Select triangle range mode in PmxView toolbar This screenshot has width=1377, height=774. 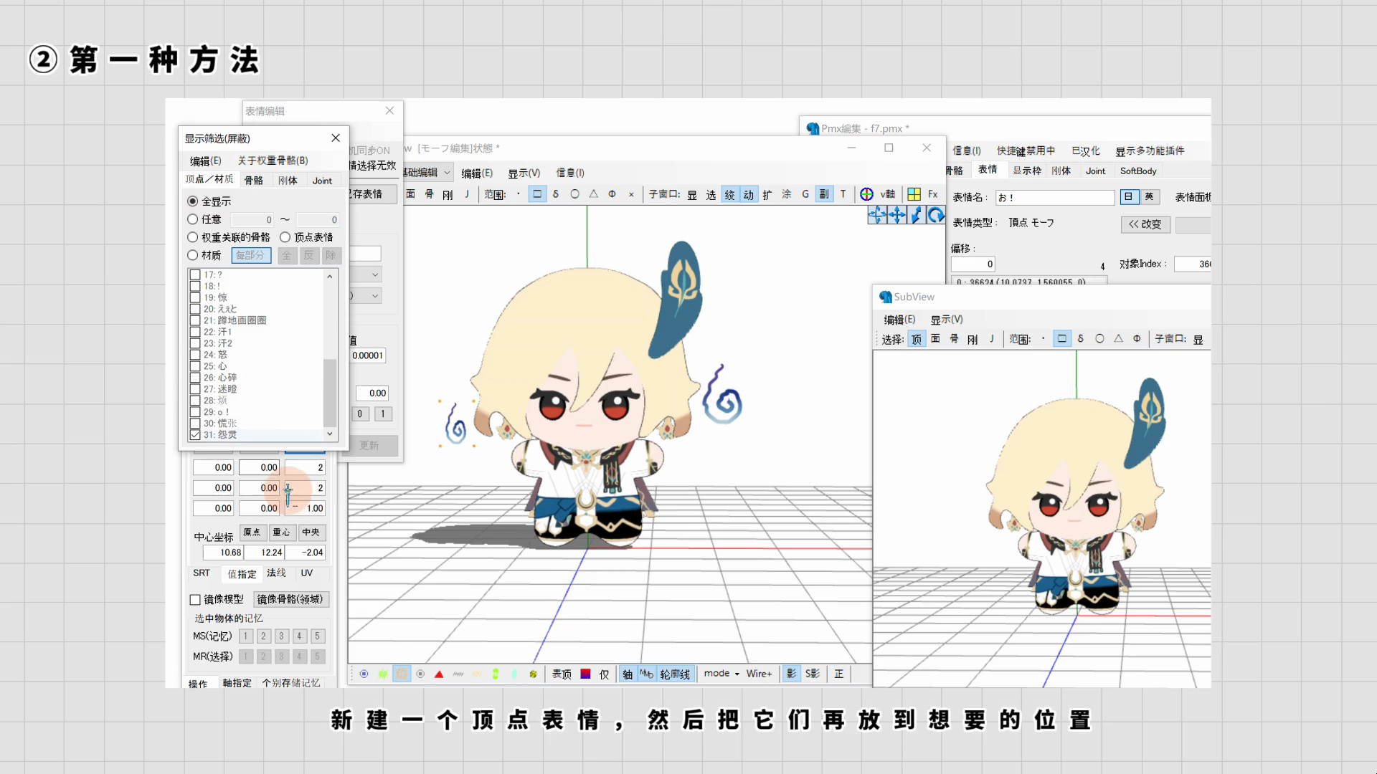[x=593, y=194]
